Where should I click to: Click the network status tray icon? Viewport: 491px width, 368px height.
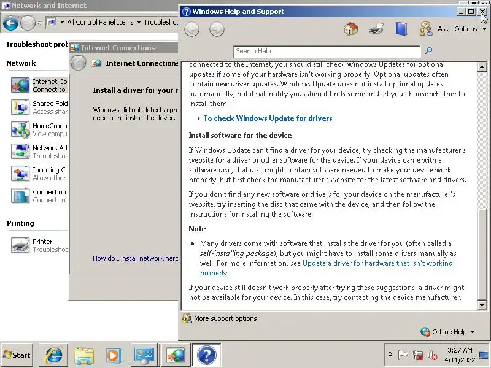pyautogui.click(x=418, y=355)
